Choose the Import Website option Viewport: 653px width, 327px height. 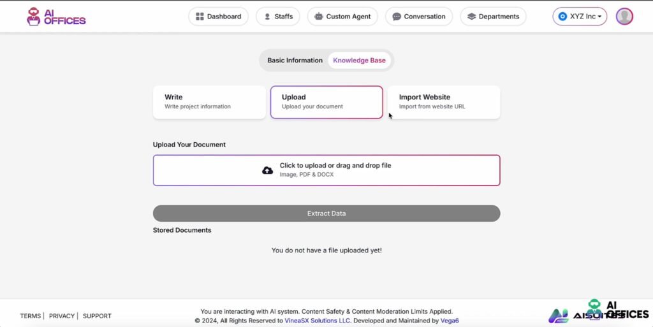click(443, 102)
